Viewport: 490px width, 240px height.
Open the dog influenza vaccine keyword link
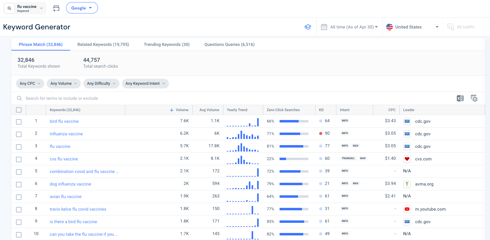pos(70,184)
